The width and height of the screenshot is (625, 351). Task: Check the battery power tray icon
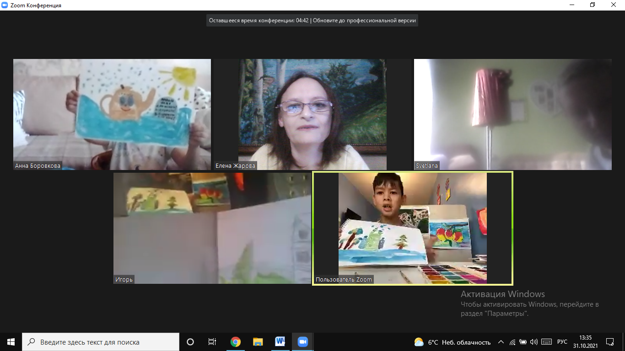(523, 342)
